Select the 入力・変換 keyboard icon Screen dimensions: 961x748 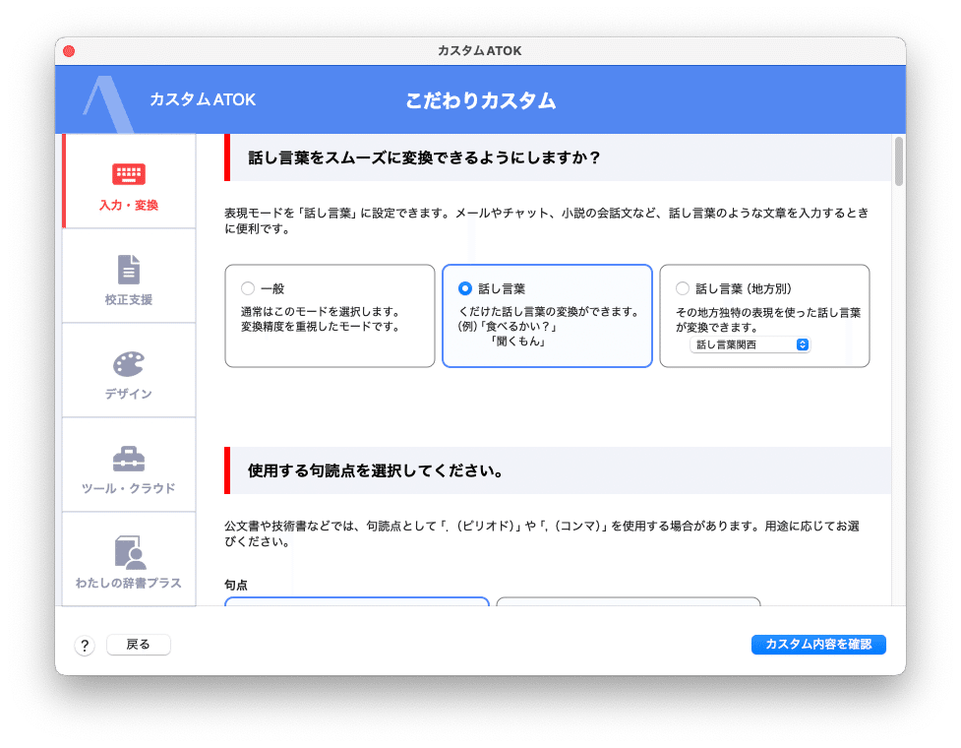tap(128, 172)
